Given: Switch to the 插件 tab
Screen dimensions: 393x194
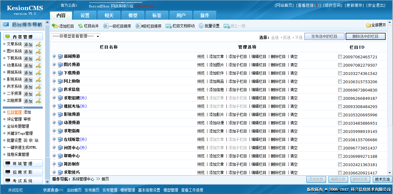Looking at the screenshot, I should click(205, 15).
